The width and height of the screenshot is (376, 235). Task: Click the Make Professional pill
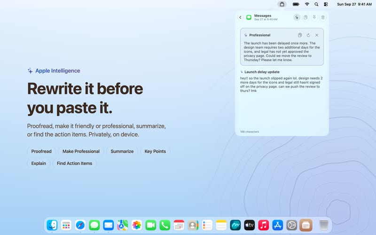(x=81, y=151)
